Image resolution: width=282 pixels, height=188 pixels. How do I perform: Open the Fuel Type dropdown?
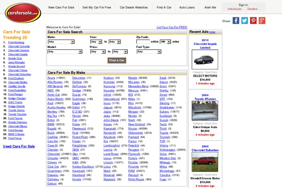[x=149, y=52]
